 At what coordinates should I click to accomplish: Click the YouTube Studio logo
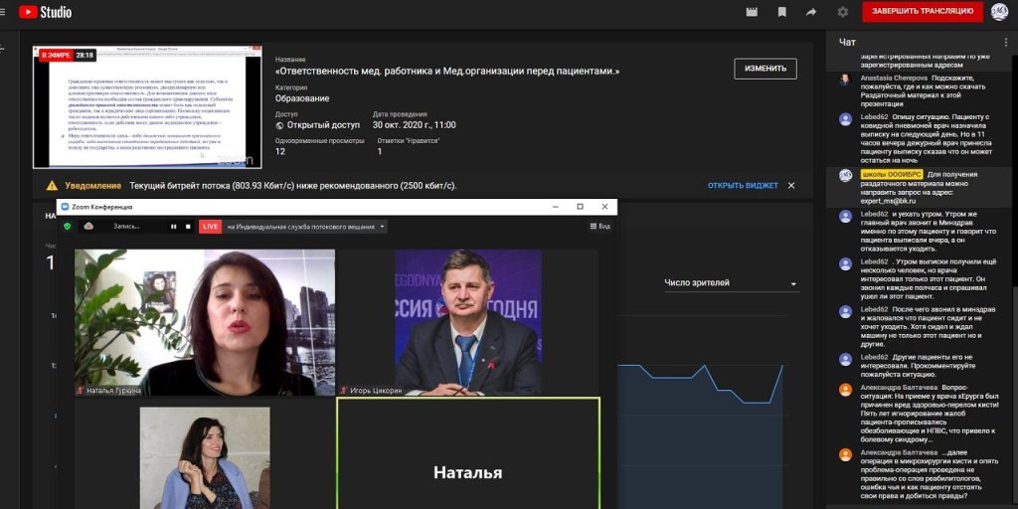coord(45,12)
